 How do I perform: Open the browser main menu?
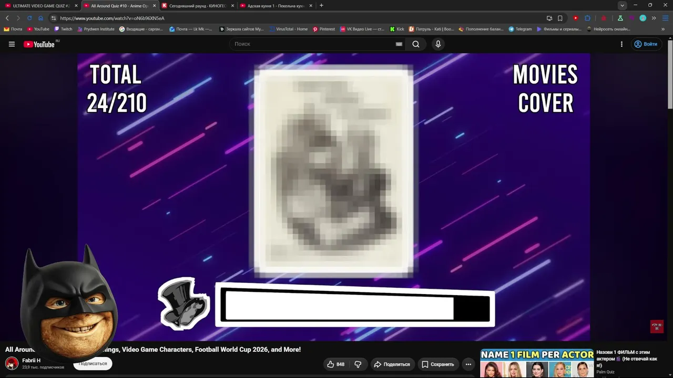pyautogui.click(x=665, y=18)
